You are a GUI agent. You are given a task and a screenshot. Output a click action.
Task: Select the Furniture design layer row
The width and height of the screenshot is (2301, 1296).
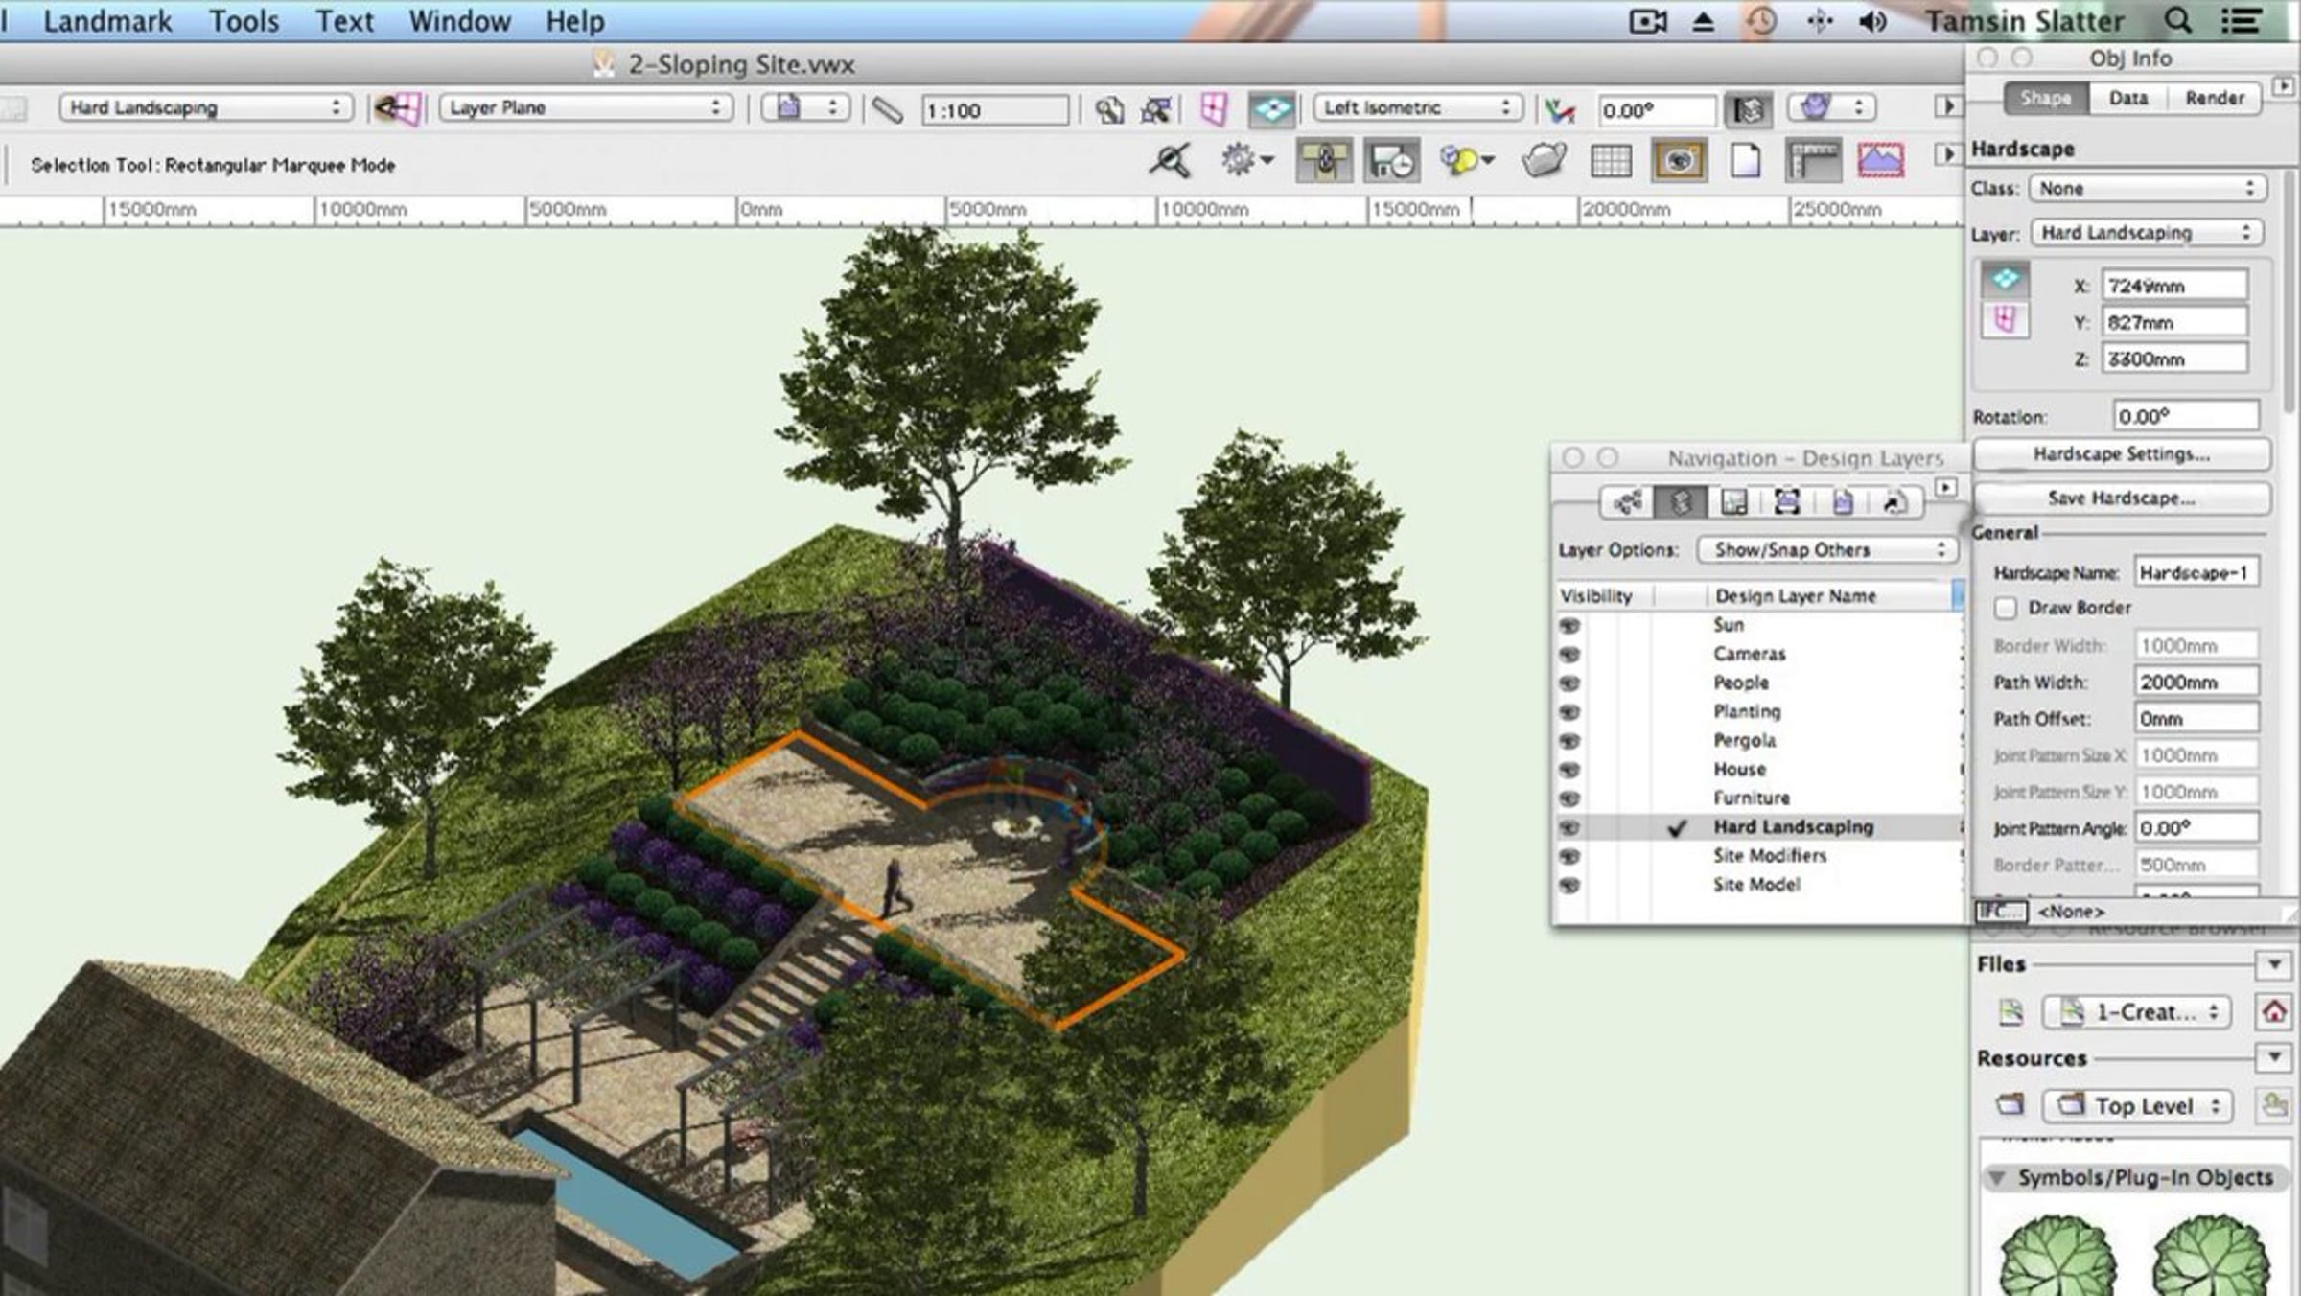[x=1752, y=798]
